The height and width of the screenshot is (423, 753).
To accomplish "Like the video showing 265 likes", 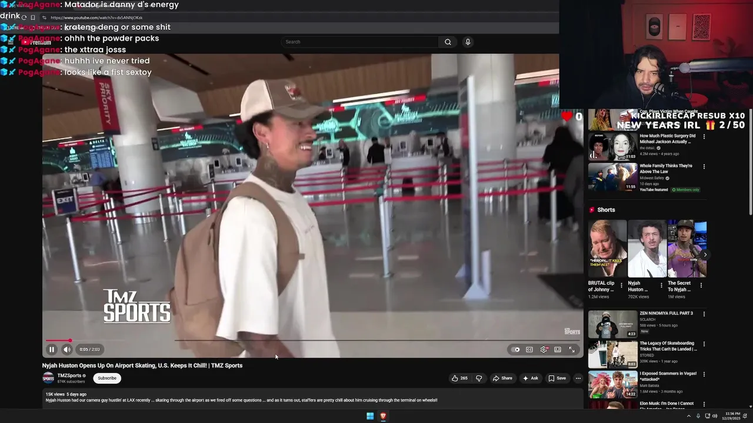I will 459,378.
